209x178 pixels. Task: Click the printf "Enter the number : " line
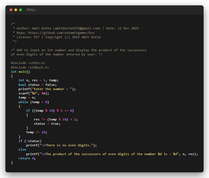[x=47, y=89]
